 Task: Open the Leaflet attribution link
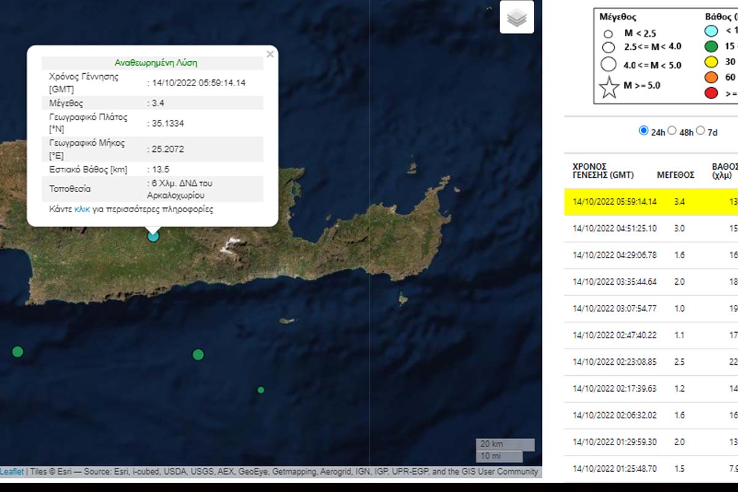click(x=12, y=472)
